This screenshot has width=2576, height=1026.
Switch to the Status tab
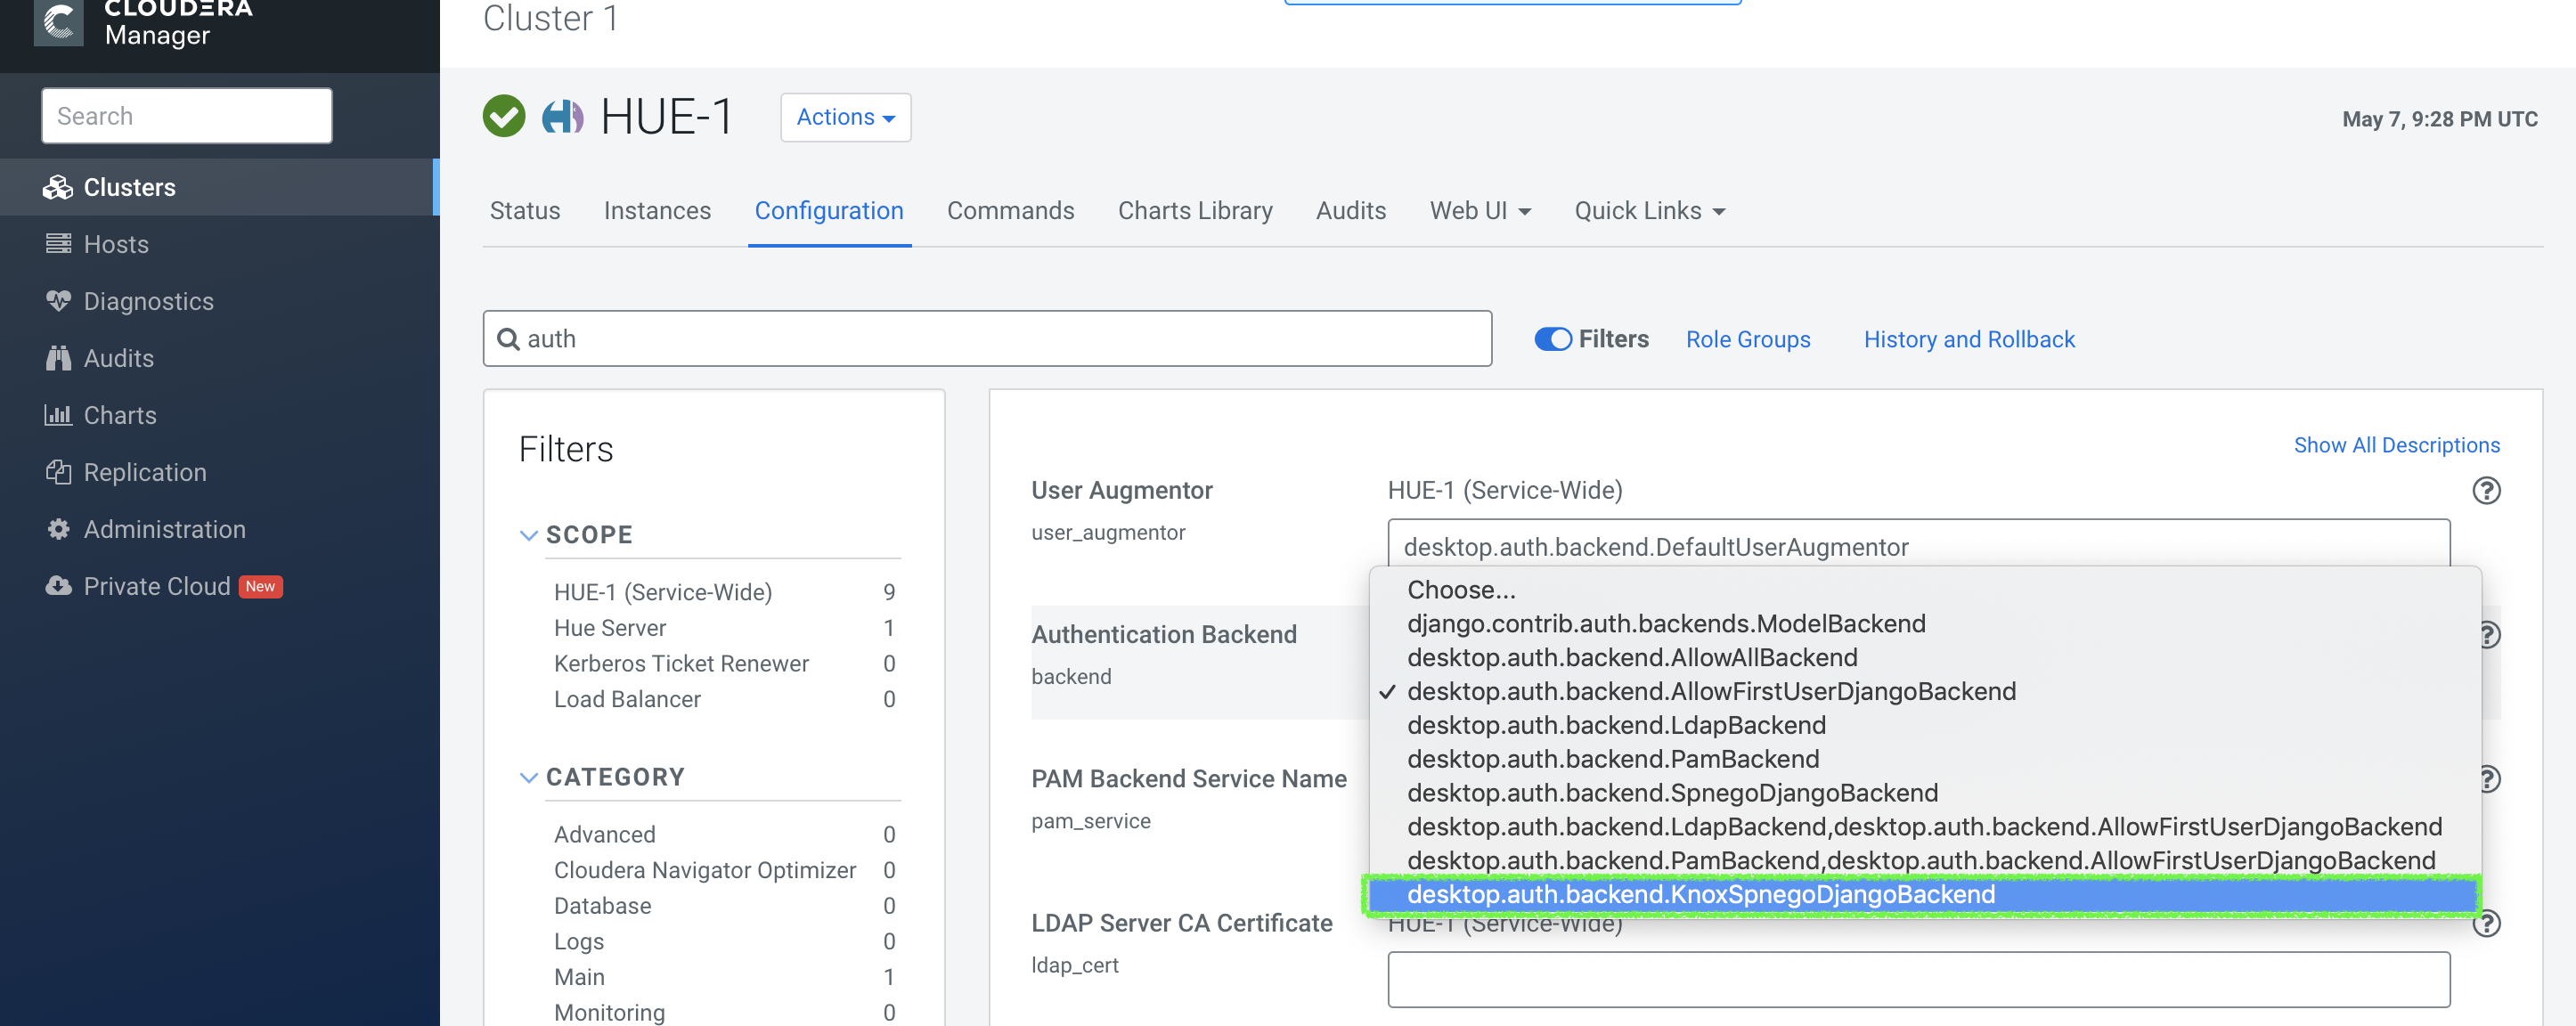tap(524, 210)
